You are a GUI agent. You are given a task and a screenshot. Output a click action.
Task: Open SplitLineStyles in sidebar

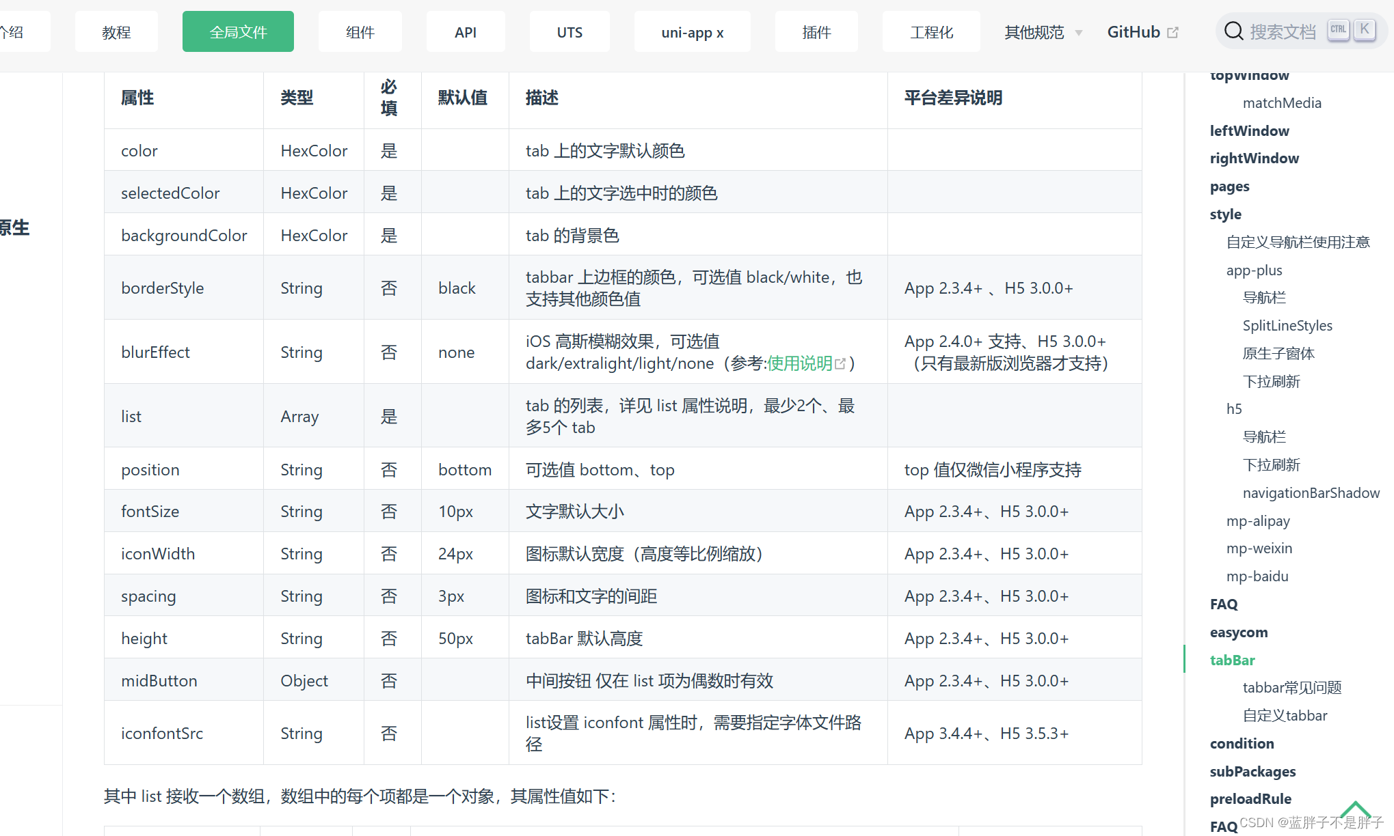pyautogui.click(x=1287, y=326)
